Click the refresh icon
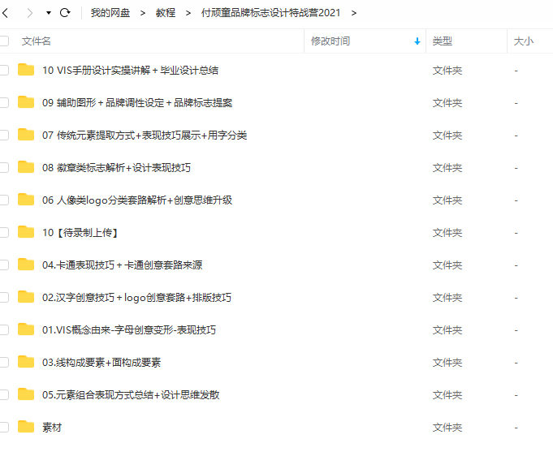 point(65,13)
